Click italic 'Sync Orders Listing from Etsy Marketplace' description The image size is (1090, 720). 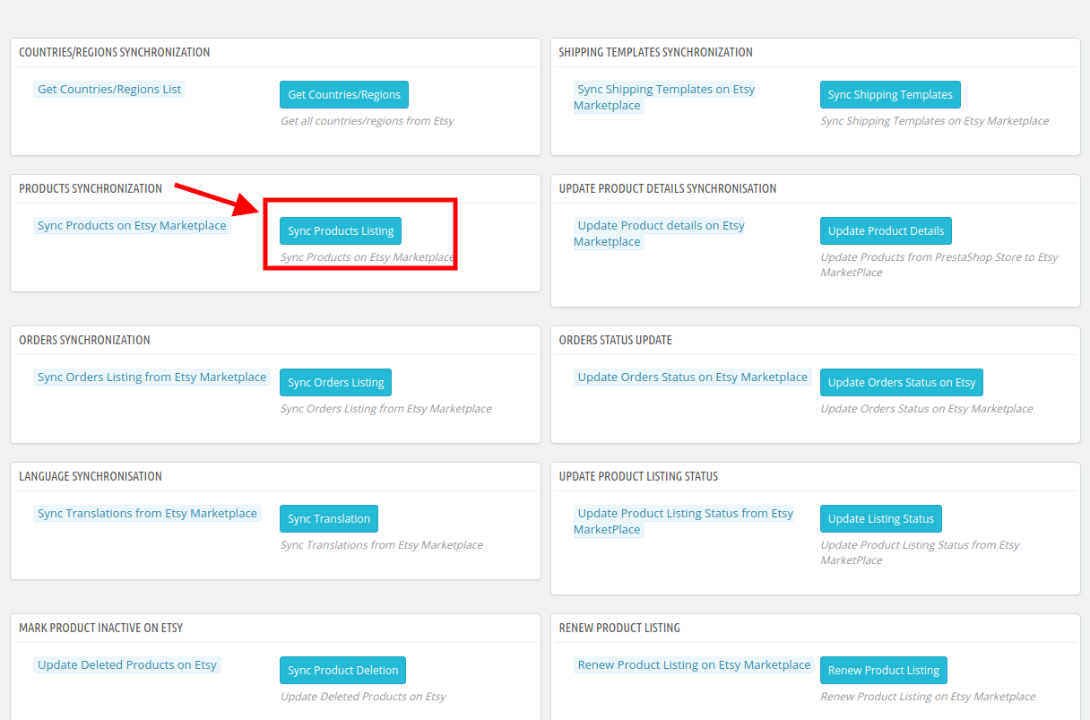[x=386, y=409]
